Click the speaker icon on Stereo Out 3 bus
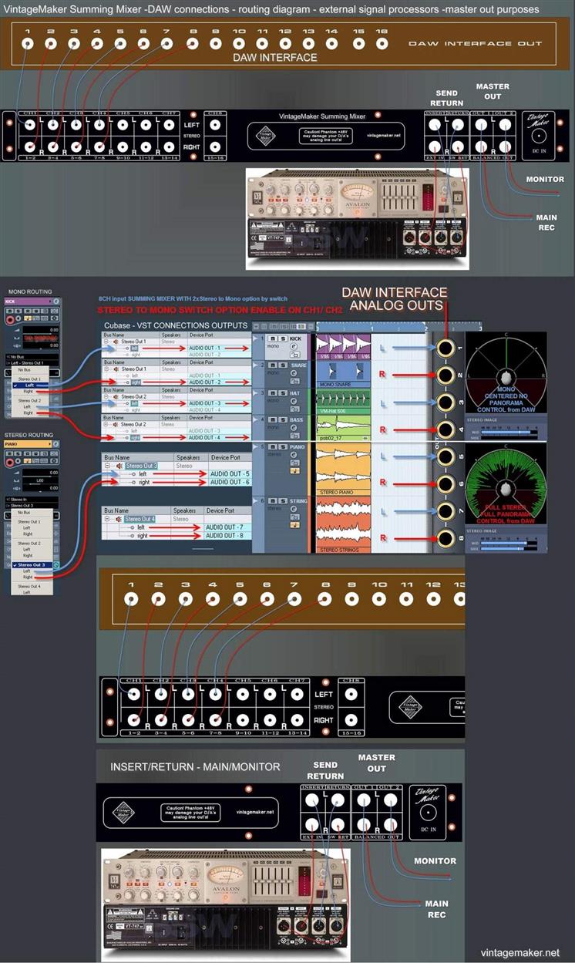This screenshot has width=575, height=963. (119, 466)
